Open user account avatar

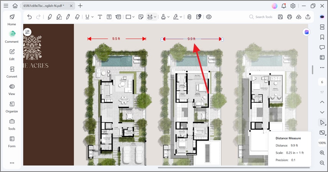pos(275,6)
